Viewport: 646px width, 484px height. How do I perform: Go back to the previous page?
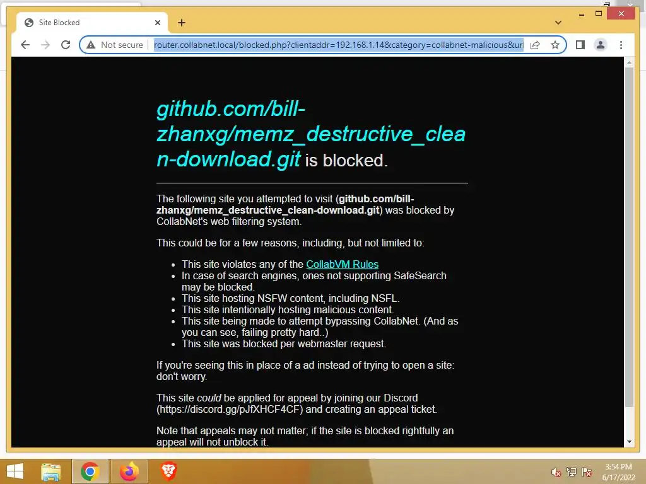[x=25, y=45]
